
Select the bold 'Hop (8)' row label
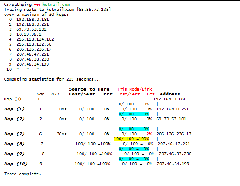[x=14, y=144]
